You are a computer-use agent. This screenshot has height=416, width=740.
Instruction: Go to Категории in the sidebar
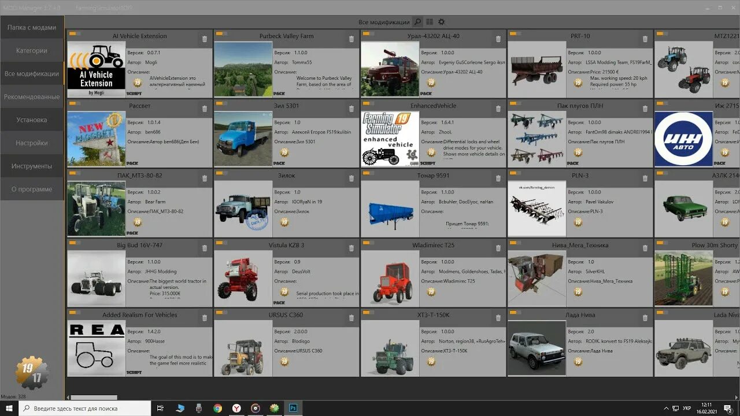point(32,50)
